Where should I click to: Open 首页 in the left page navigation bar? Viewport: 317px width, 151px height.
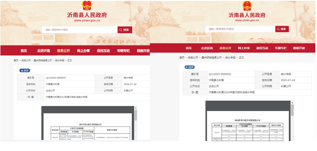(24, 50)
